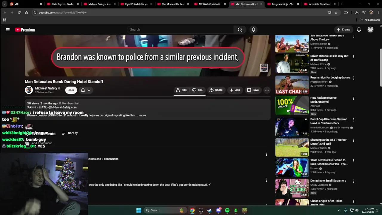Join the Midwest Safety channel

71,90
